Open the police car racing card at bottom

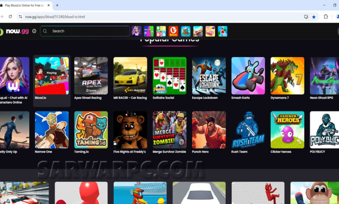(x=24, y=193)
